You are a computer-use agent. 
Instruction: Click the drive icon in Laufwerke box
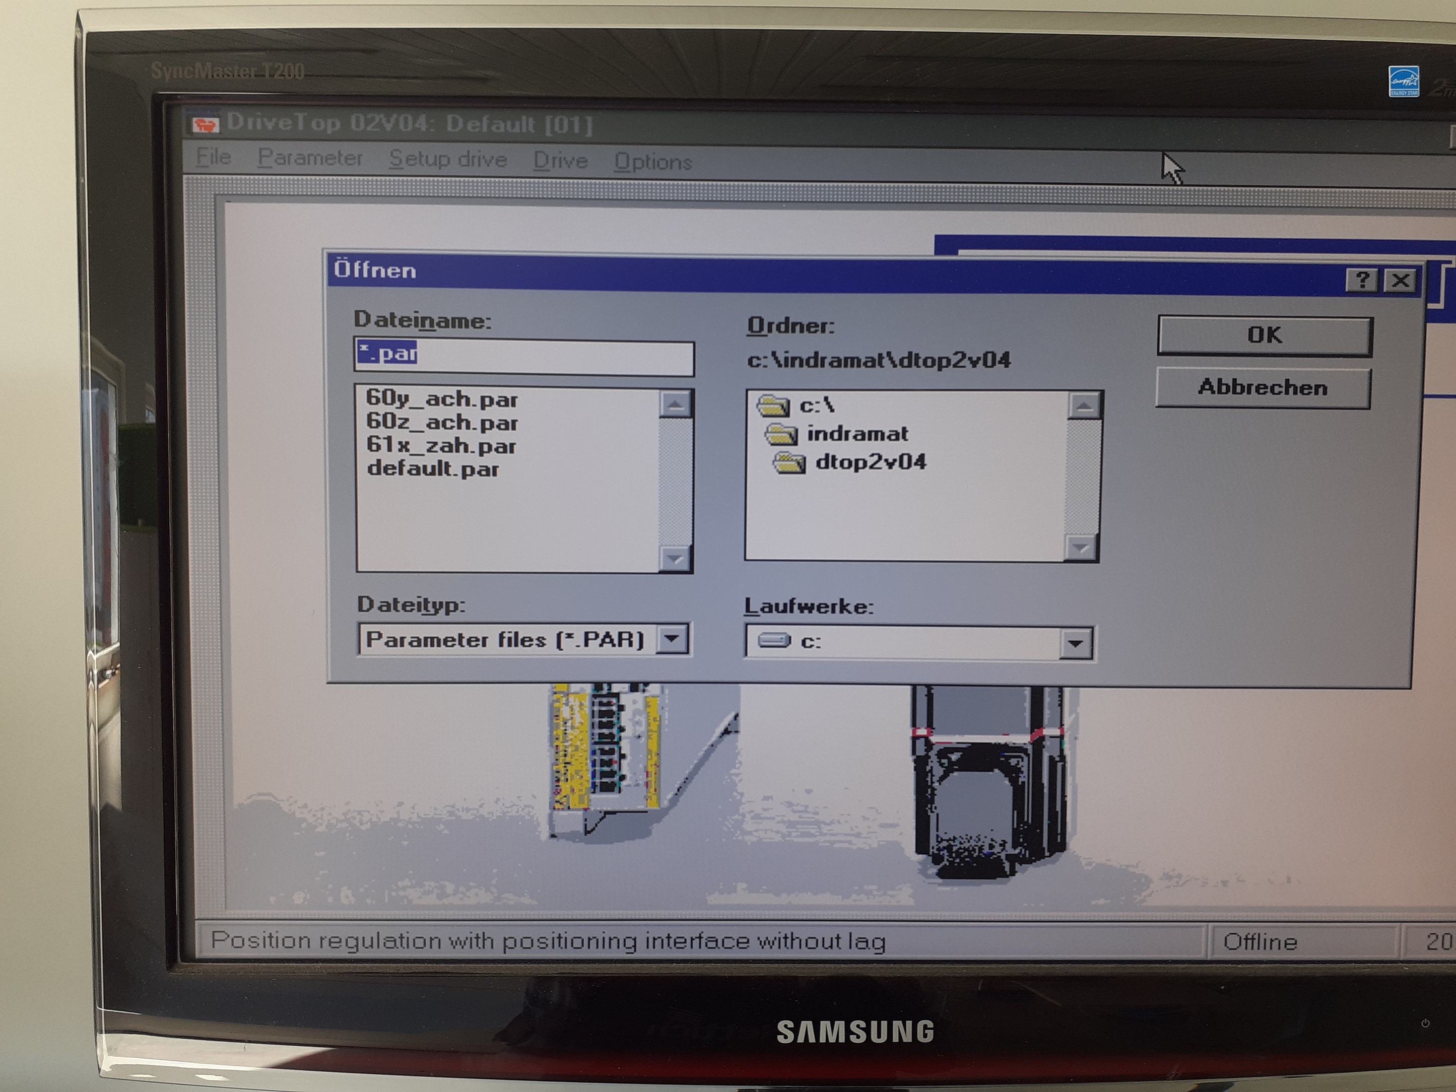(773, 641)
